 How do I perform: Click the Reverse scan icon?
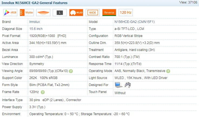(109, 12)
